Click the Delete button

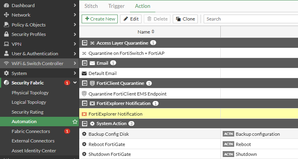coord(157,19)
